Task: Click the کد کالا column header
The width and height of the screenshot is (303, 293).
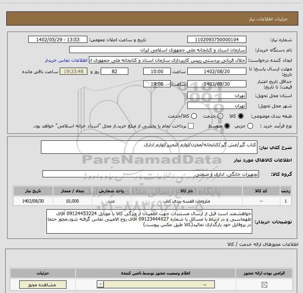Action: 261,191
